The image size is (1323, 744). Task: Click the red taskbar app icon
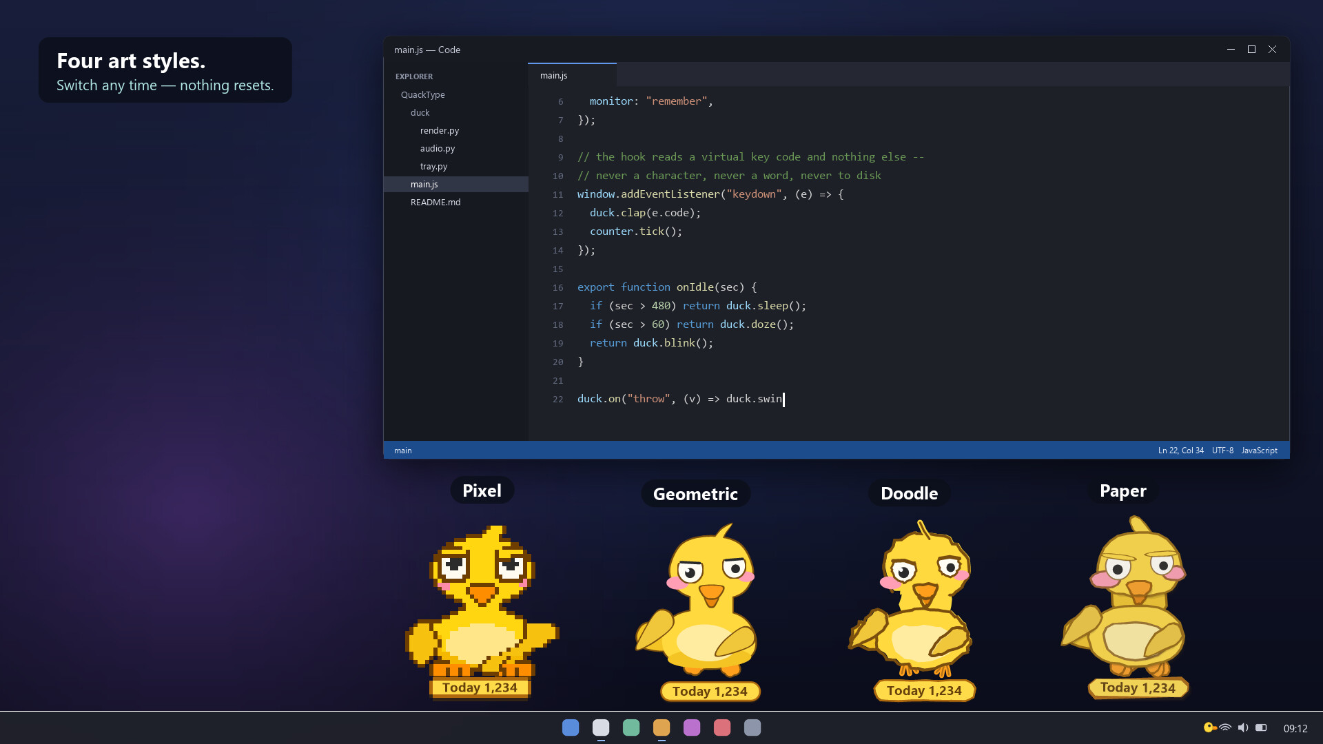point(722,727)
